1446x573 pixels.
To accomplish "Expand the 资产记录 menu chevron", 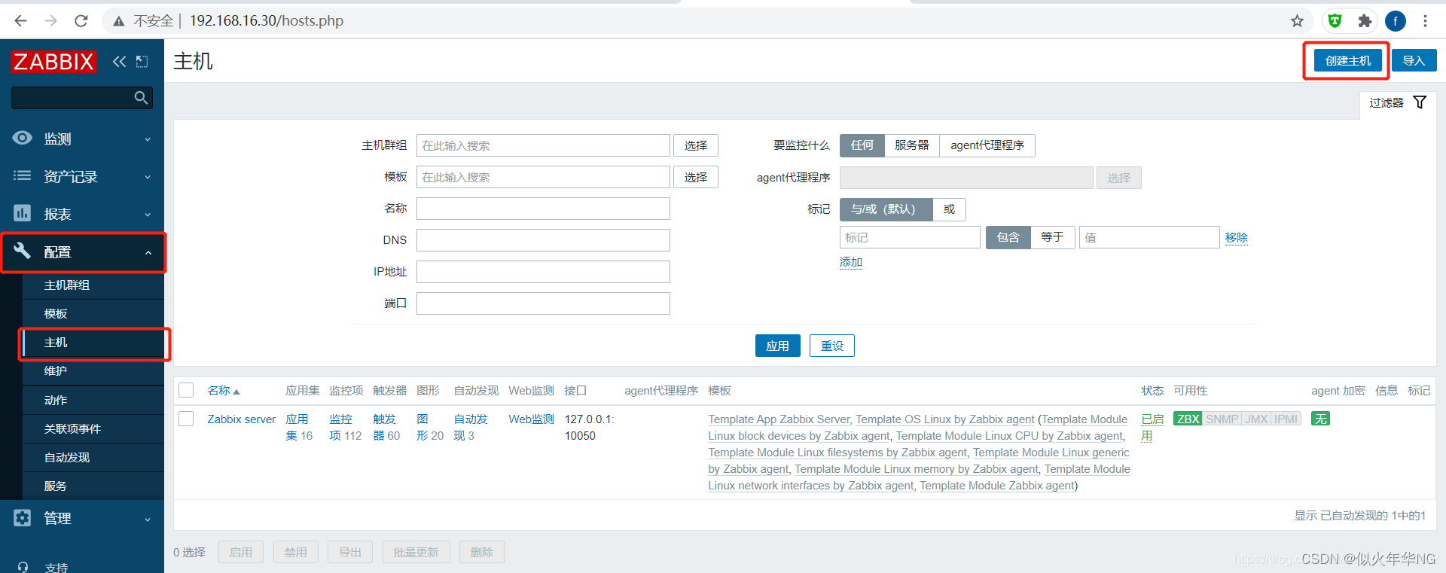I will click(148, 177).
